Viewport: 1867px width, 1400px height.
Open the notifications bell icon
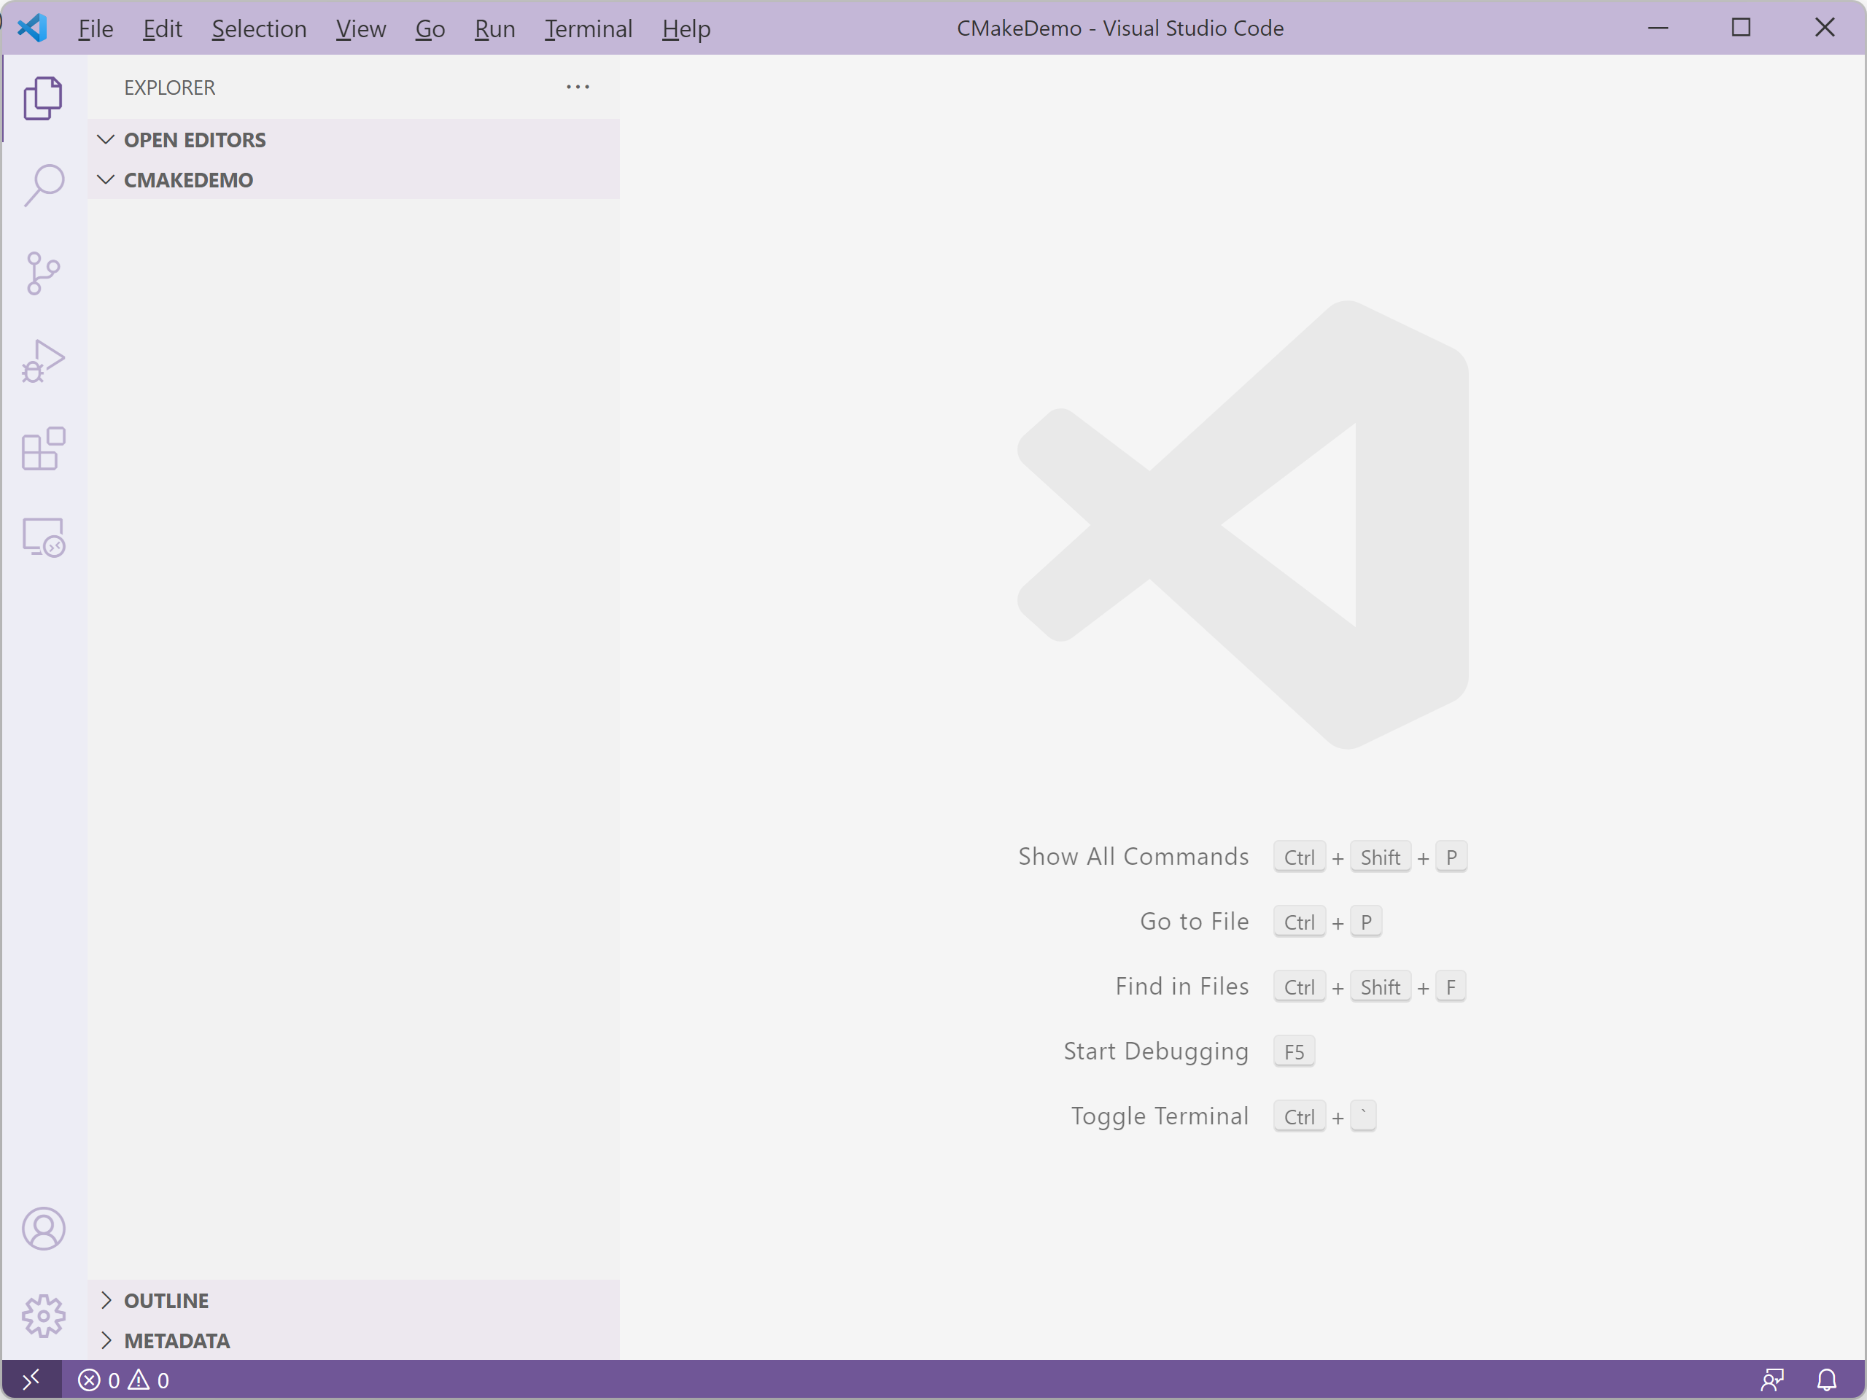pos(1826,1380)
